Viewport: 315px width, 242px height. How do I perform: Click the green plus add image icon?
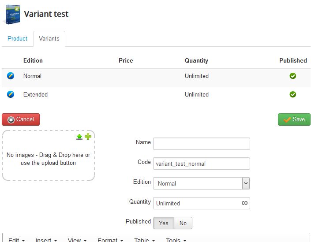click(x=88, y=137)
